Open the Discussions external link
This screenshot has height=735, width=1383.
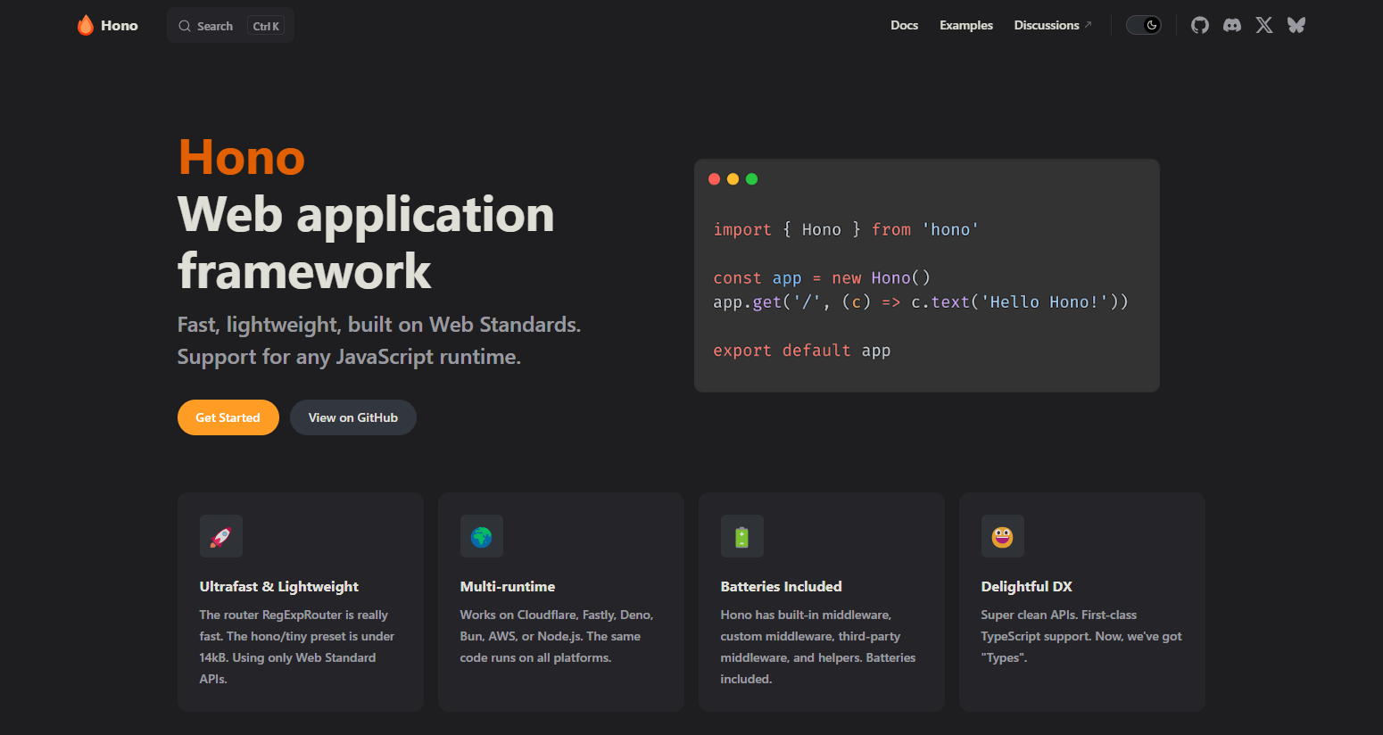coord(1052,25)
